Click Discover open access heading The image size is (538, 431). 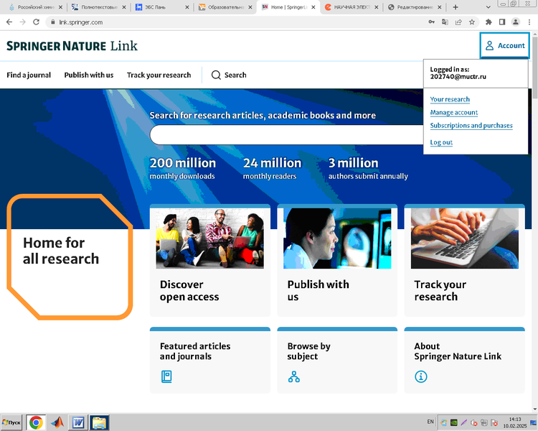(x=189, y=290)
